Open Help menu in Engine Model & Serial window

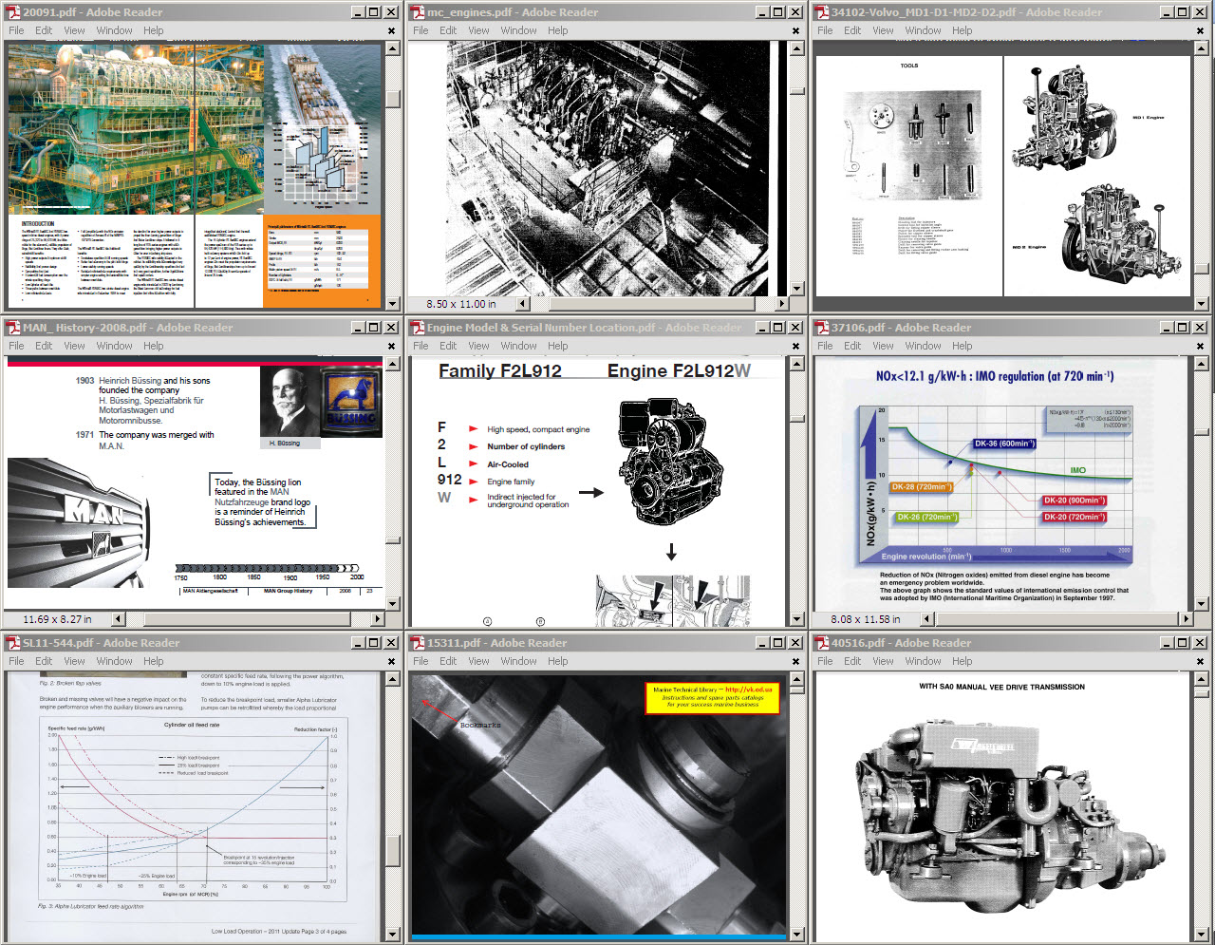click(557, 346)
